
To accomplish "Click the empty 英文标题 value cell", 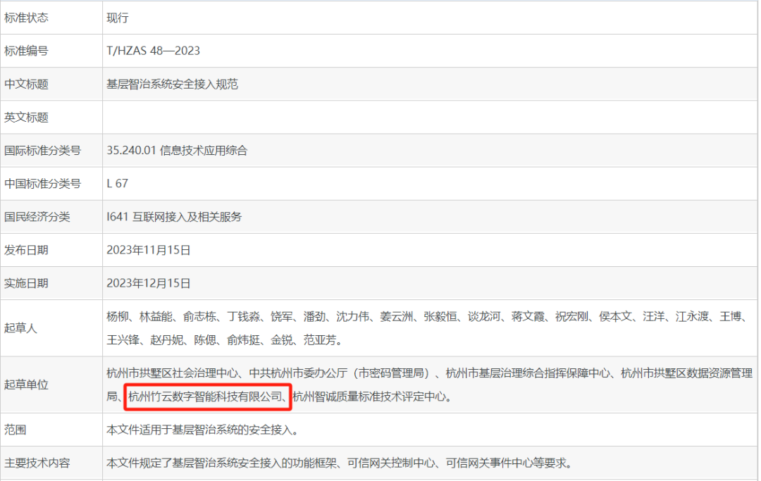I will (430, 118).
